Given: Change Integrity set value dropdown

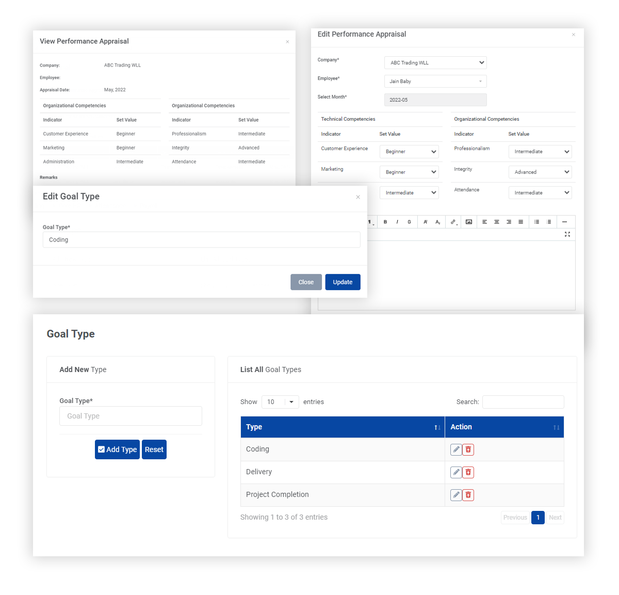Looking at the screenshot, I should point(540,172).
